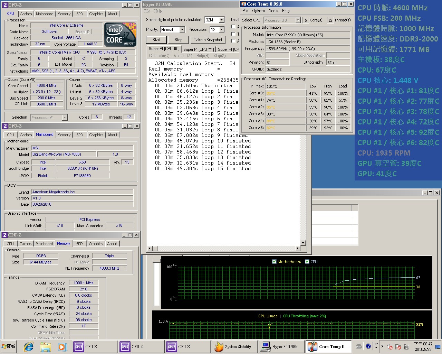Screen dimensions: 442x354
Task: Open Hyper PI Help menu
Action: coord(158,11)
